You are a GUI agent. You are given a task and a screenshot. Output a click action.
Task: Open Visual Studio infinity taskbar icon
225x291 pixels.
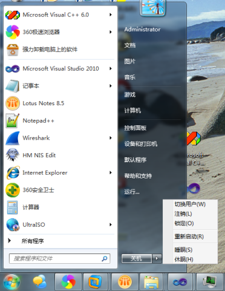tap(180, 282)
